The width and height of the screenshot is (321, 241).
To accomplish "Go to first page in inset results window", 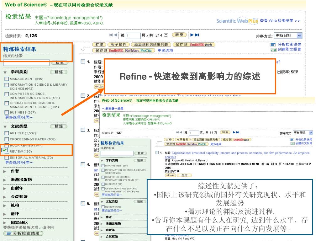I will coord(177,132).
